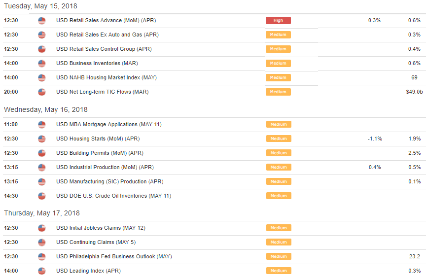Screen dimensions: 426x279
Task: Open USD Manufacturing (SIC) Production event
Action: (109, 182)
